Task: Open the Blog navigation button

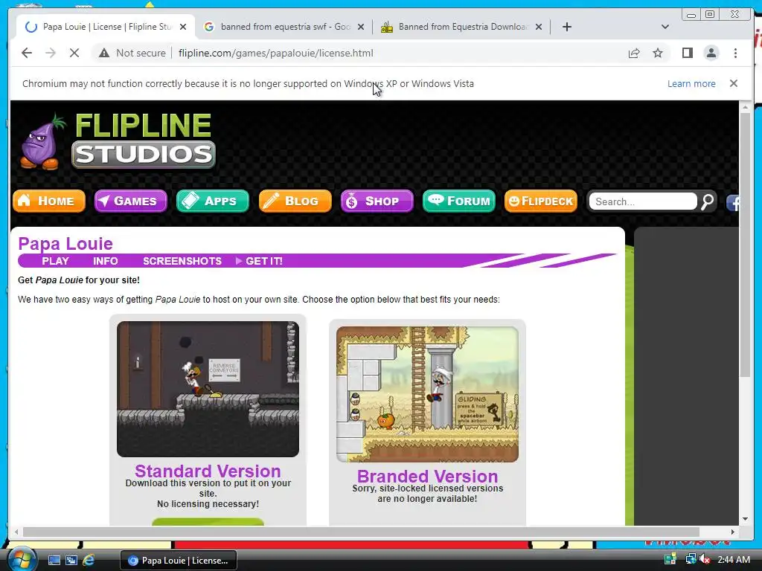Action: [295, 201]
